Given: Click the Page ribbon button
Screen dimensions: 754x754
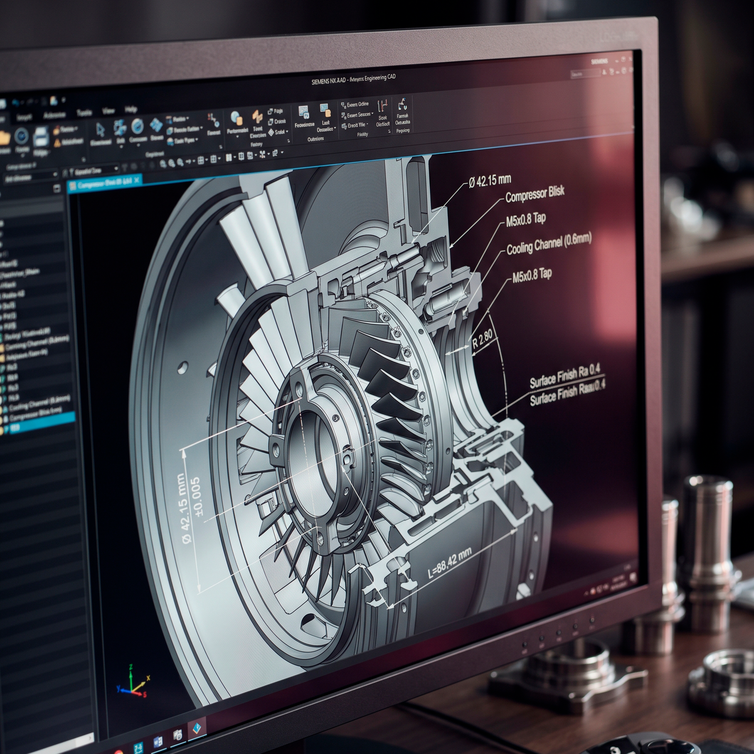Looking at the screenshot, I should pos(275,112).
